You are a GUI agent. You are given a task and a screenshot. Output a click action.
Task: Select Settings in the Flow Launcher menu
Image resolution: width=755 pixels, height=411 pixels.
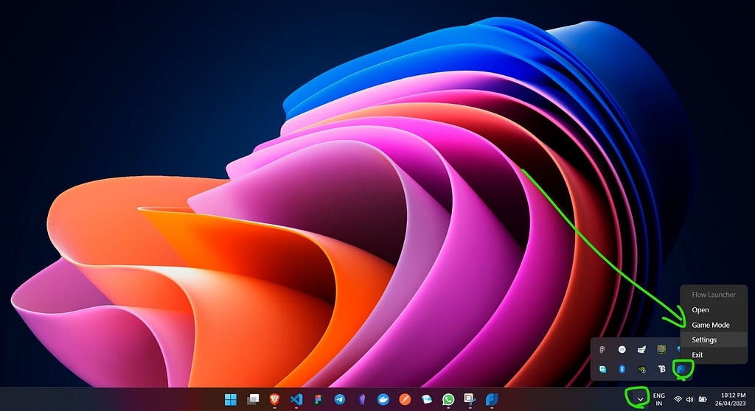click(714, 340)
